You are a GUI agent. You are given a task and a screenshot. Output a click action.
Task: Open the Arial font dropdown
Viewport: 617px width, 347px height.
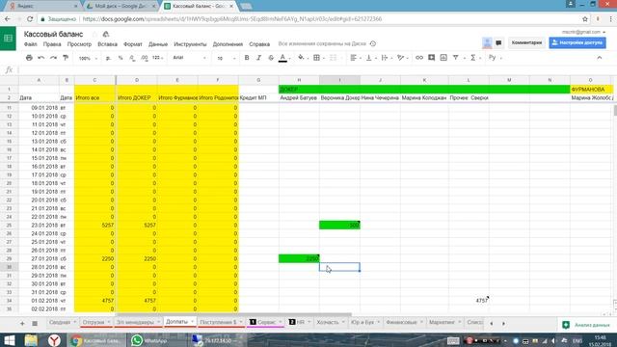[189, 58]
